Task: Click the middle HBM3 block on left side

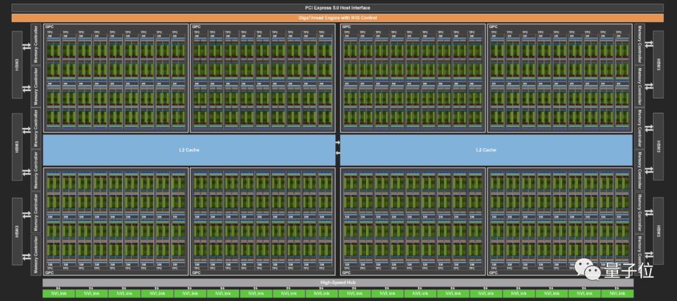Action: pyautogui.click(x=18, y=148)
